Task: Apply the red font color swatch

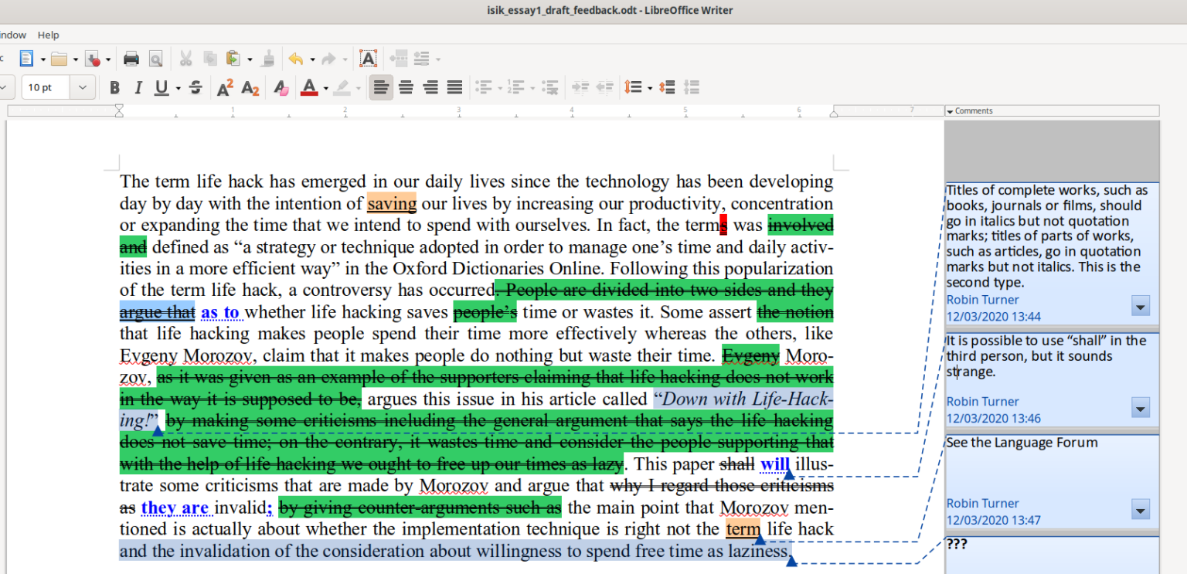Action: click(x=309, y=88)
